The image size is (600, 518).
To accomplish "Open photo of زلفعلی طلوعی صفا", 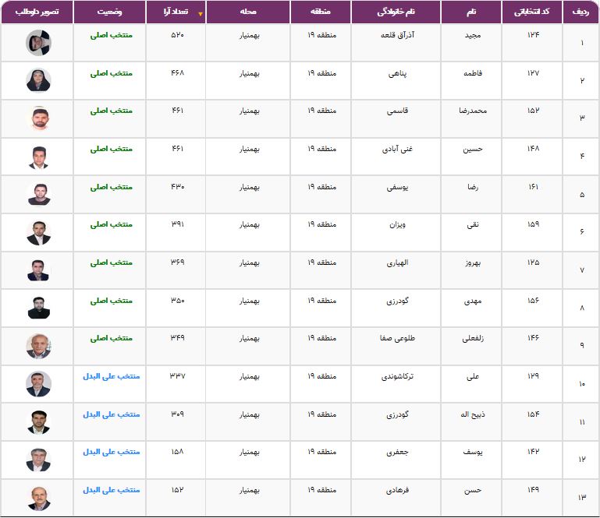I will (38, 346).
